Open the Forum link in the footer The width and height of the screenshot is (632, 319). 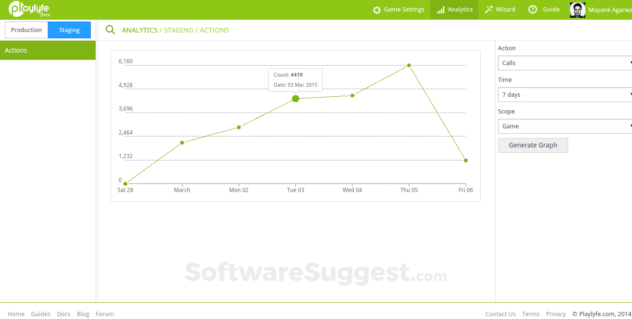[x=105, y=314]
